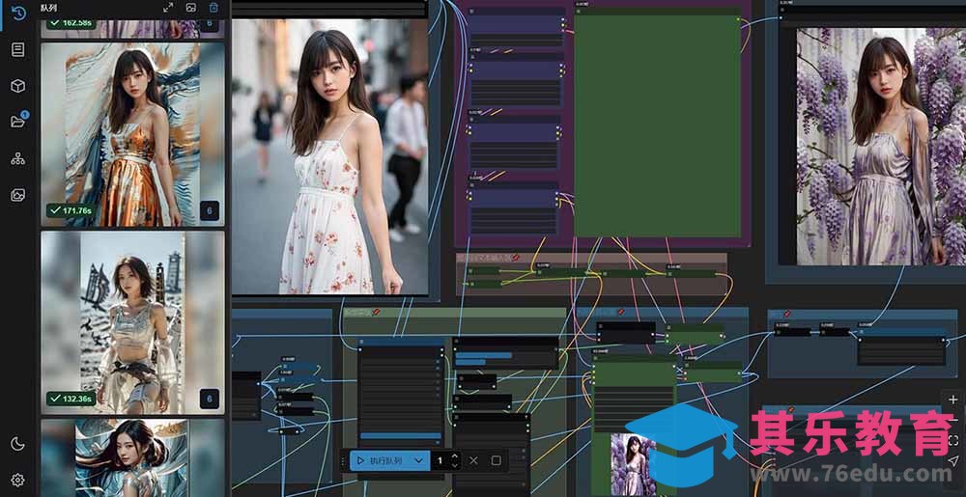Toggle image preview mode in queue header
966x497 pixels.
tap(191, 8)
